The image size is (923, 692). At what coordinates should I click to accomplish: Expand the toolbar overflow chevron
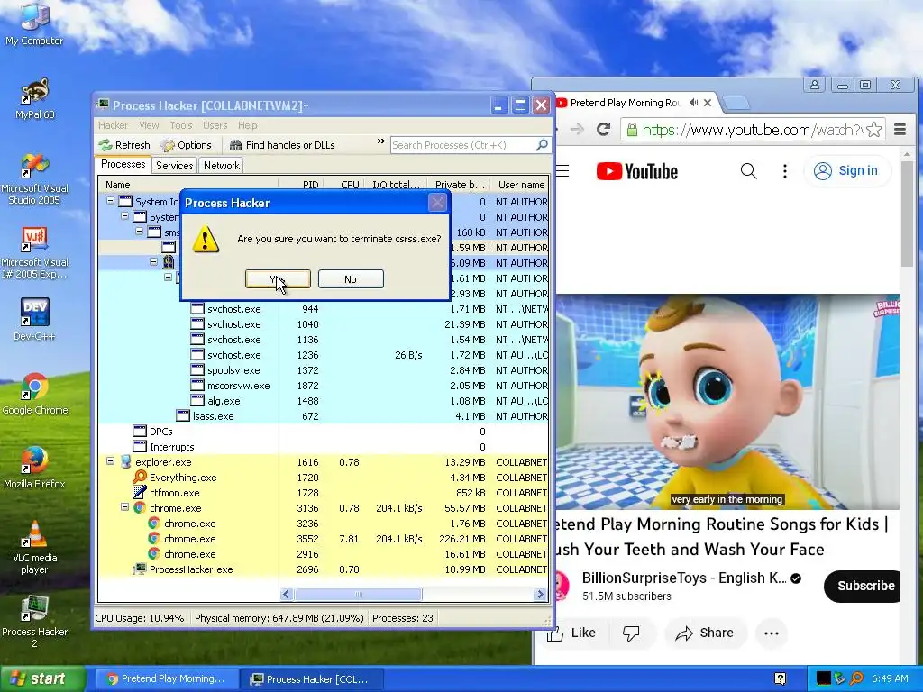381,141
